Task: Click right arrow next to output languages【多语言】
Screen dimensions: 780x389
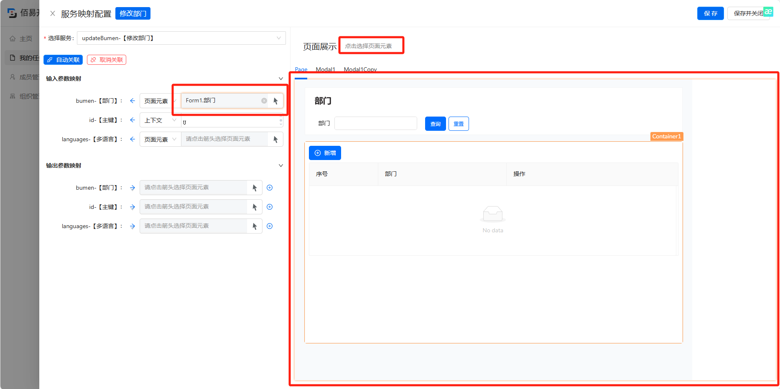Action: 133,226
